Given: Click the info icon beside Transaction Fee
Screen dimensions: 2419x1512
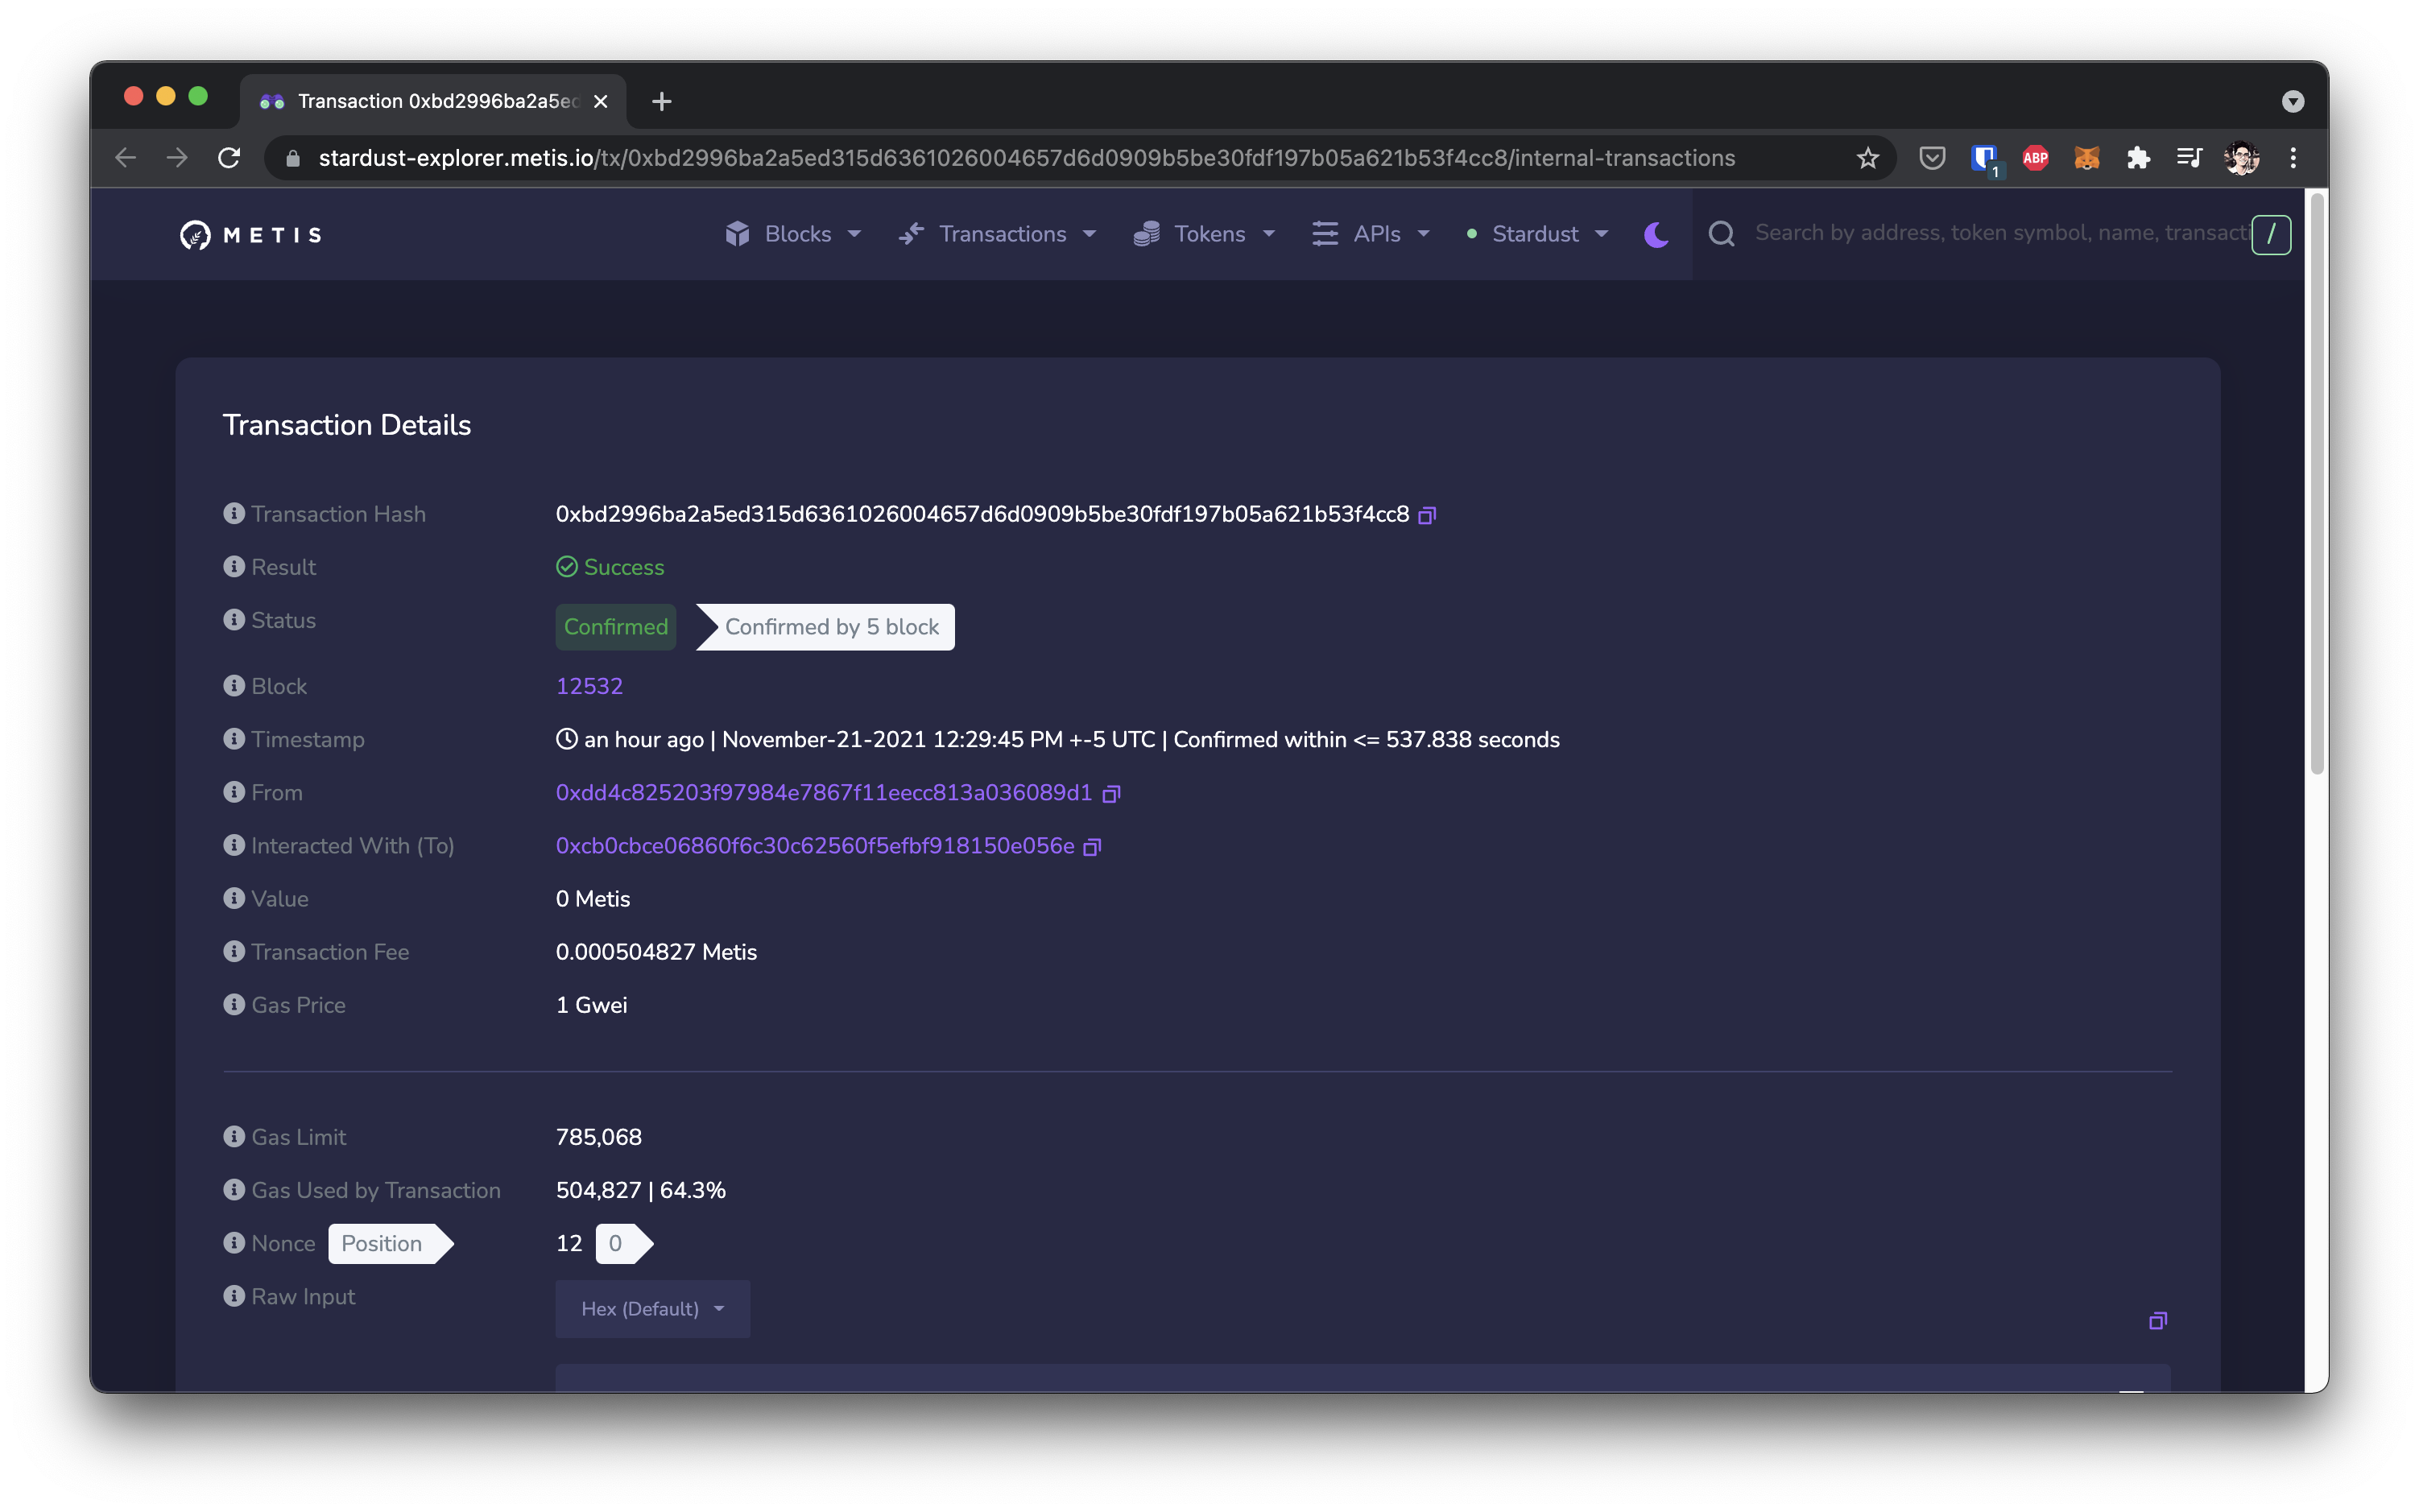Looking at the screenshot, I should coord(234,951).
